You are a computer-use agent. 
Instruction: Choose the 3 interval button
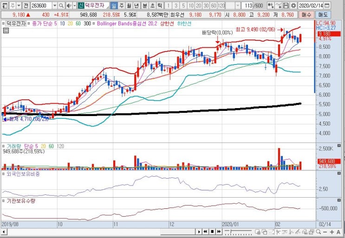176,5
